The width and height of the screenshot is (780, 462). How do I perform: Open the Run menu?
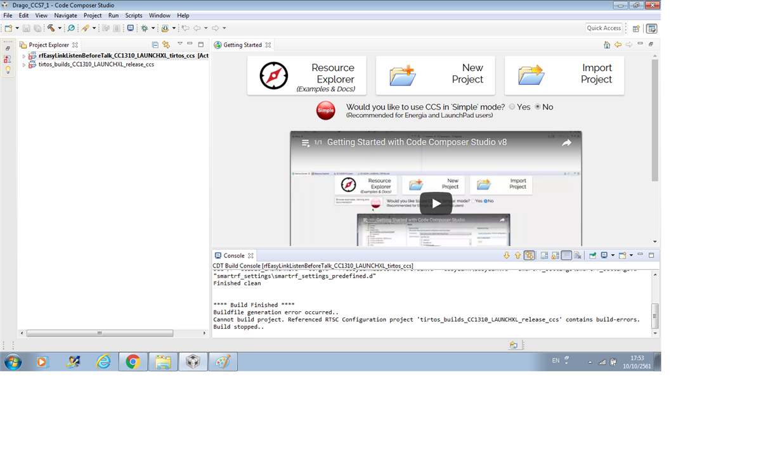click(x=114, y=15)
